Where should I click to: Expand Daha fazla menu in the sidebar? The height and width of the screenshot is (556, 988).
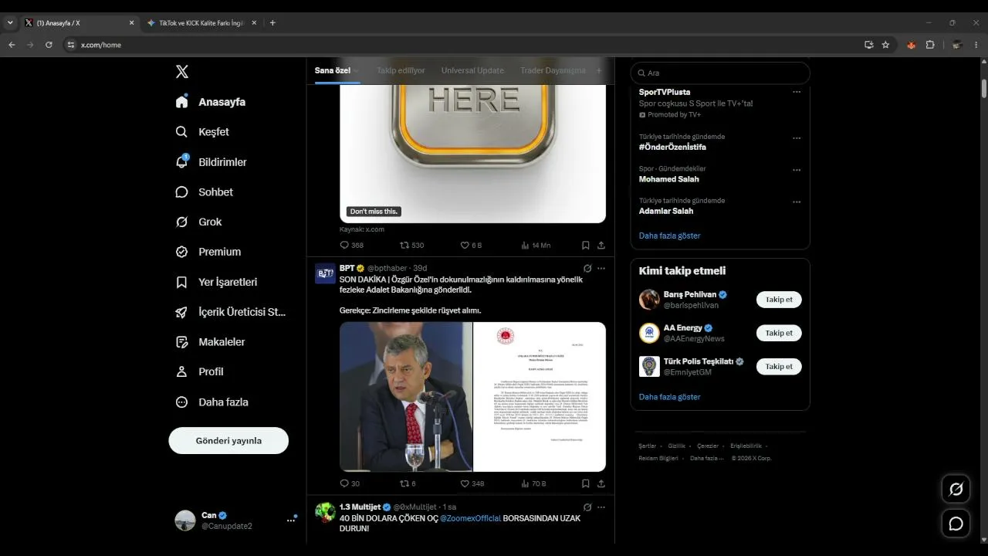pos(212,402)
